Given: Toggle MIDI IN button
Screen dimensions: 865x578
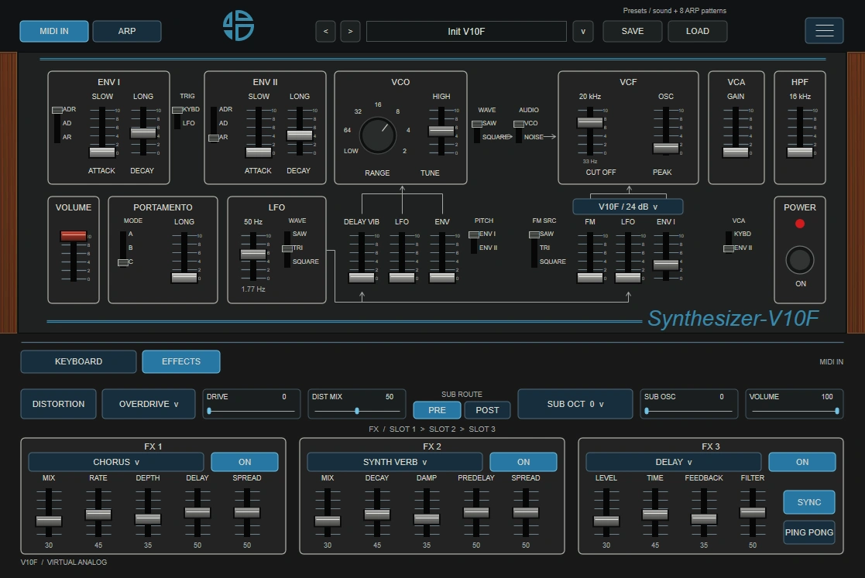Looking at the screenshot, I should (54, 32).
